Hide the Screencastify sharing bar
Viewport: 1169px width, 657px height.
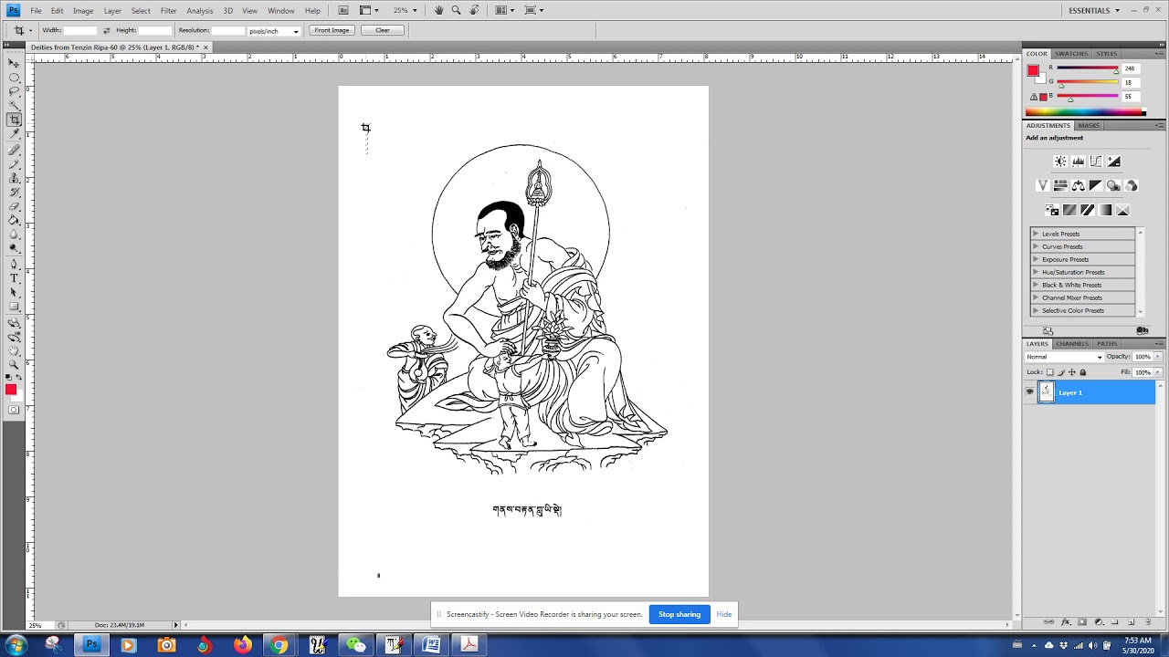724,614
